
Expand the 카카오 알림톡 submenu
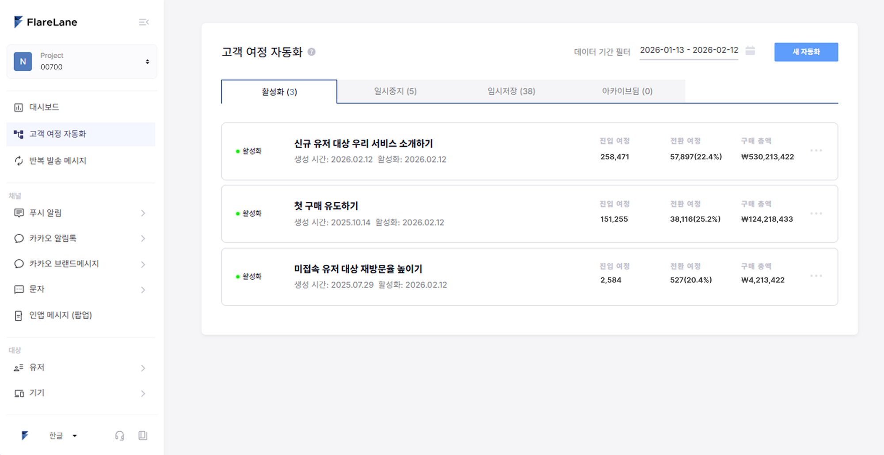tap(143, 239)
